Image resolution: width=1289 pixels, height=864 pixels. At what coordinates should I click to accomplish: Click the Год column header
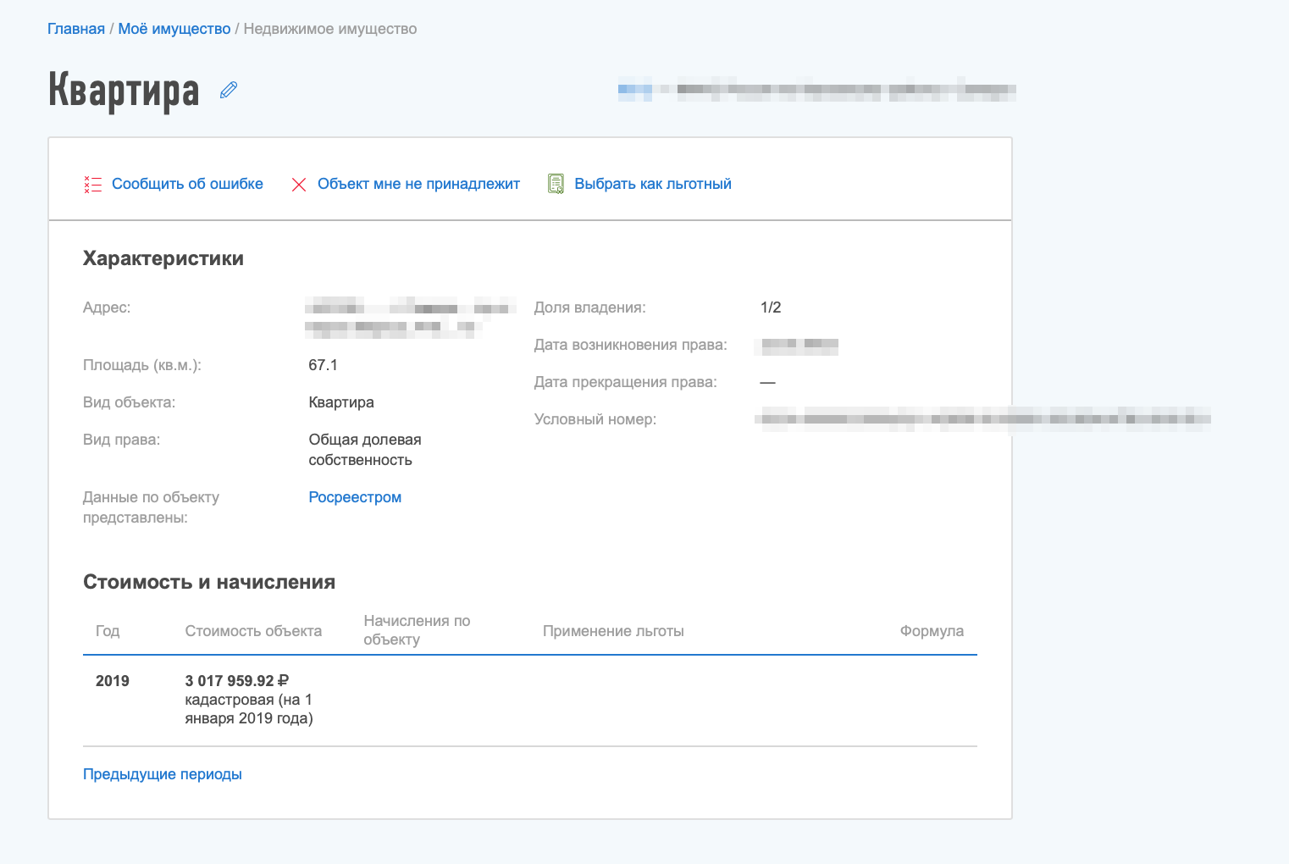click(108, 631)
